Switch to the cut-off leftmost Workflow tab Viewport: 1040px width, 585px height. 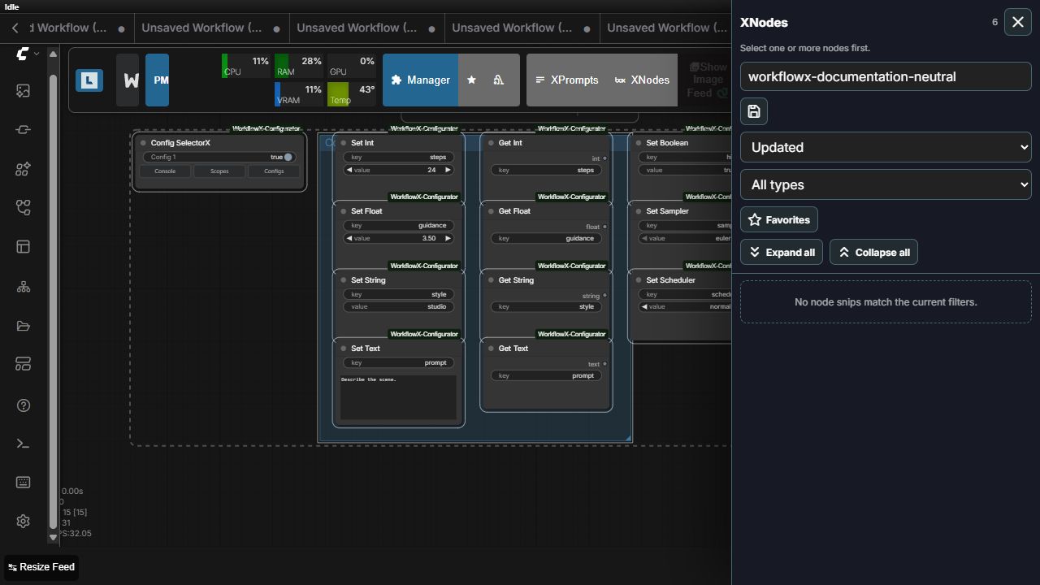click(80, 28)
